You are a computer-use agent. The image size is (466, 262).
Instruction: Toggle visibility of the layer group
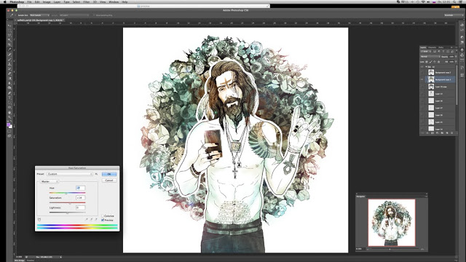click(422, 67)
